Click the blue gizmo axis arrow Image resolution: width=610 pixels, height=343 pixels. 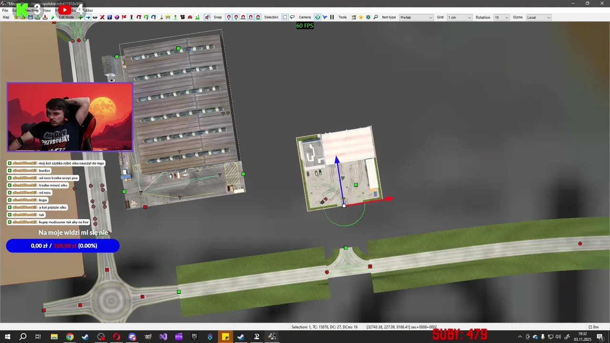[337, 160]
